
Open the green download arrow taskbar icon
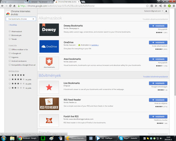pyautogui.click(x=43, y=138)
